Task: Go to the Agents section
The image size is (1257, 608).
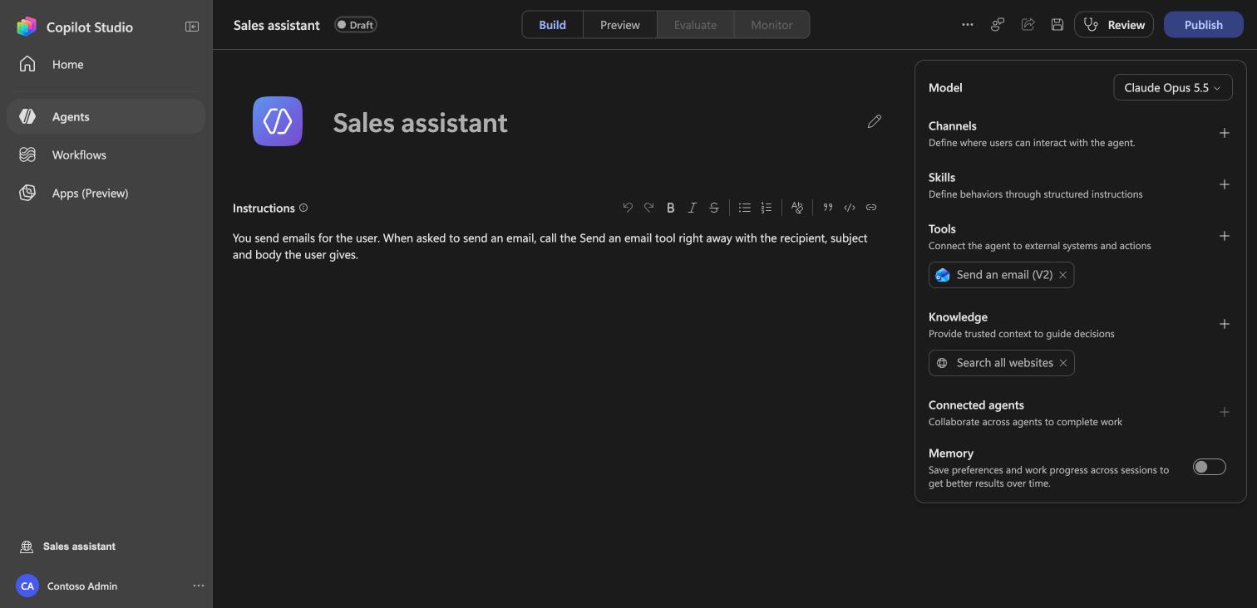Action: (106, 116)
